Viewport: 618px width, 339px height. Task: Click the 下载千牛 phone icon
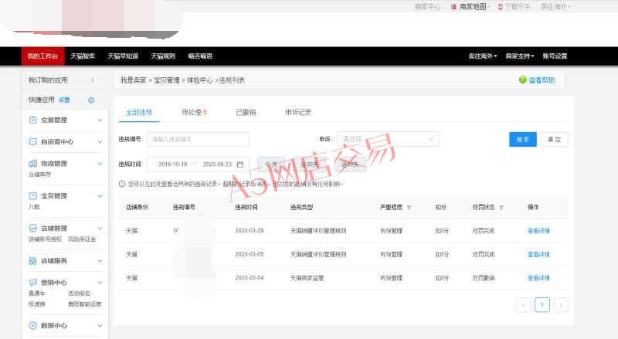(500, 7)
